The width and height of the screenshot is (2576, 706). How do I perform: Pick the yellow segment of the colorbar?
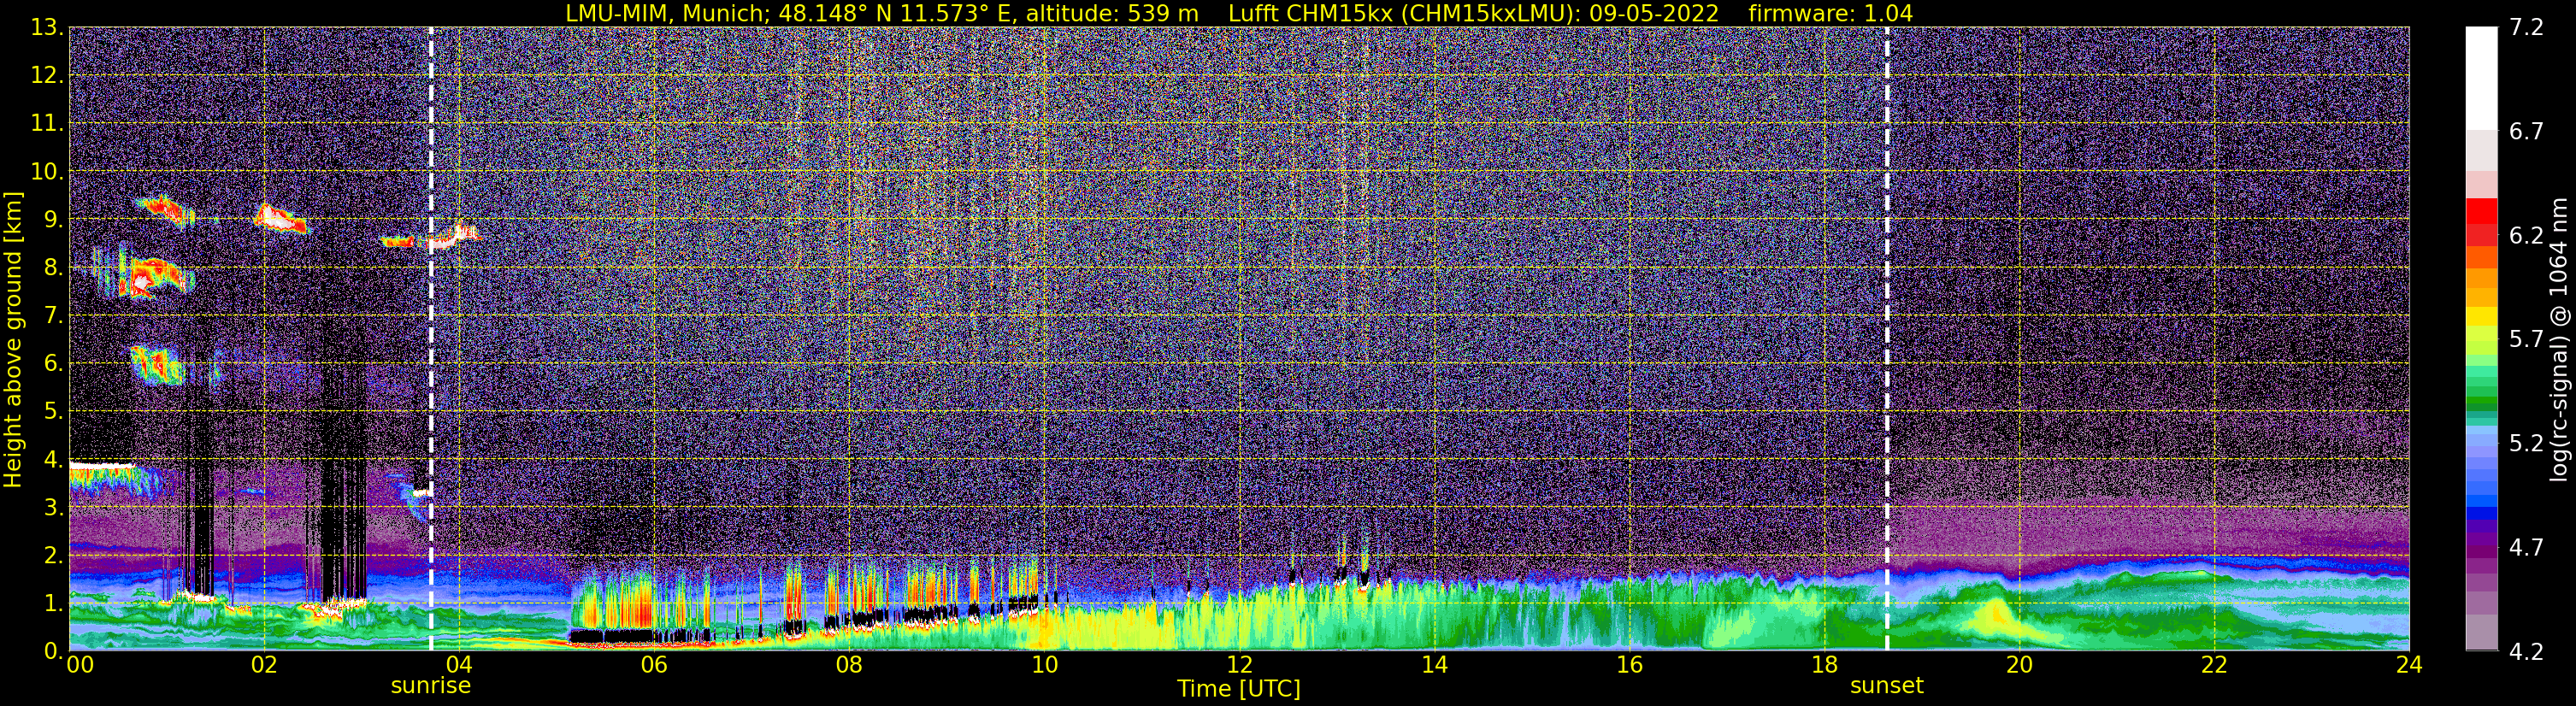(x=2481, y=317)
